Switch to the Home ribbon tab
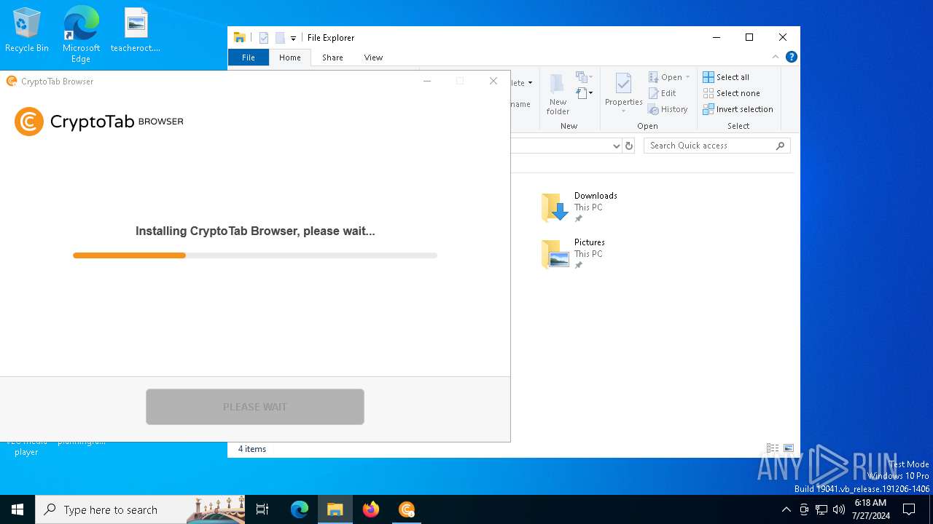The width and height of the screenshot is (933, 524). pyautogui.click(x=289, y=57)
